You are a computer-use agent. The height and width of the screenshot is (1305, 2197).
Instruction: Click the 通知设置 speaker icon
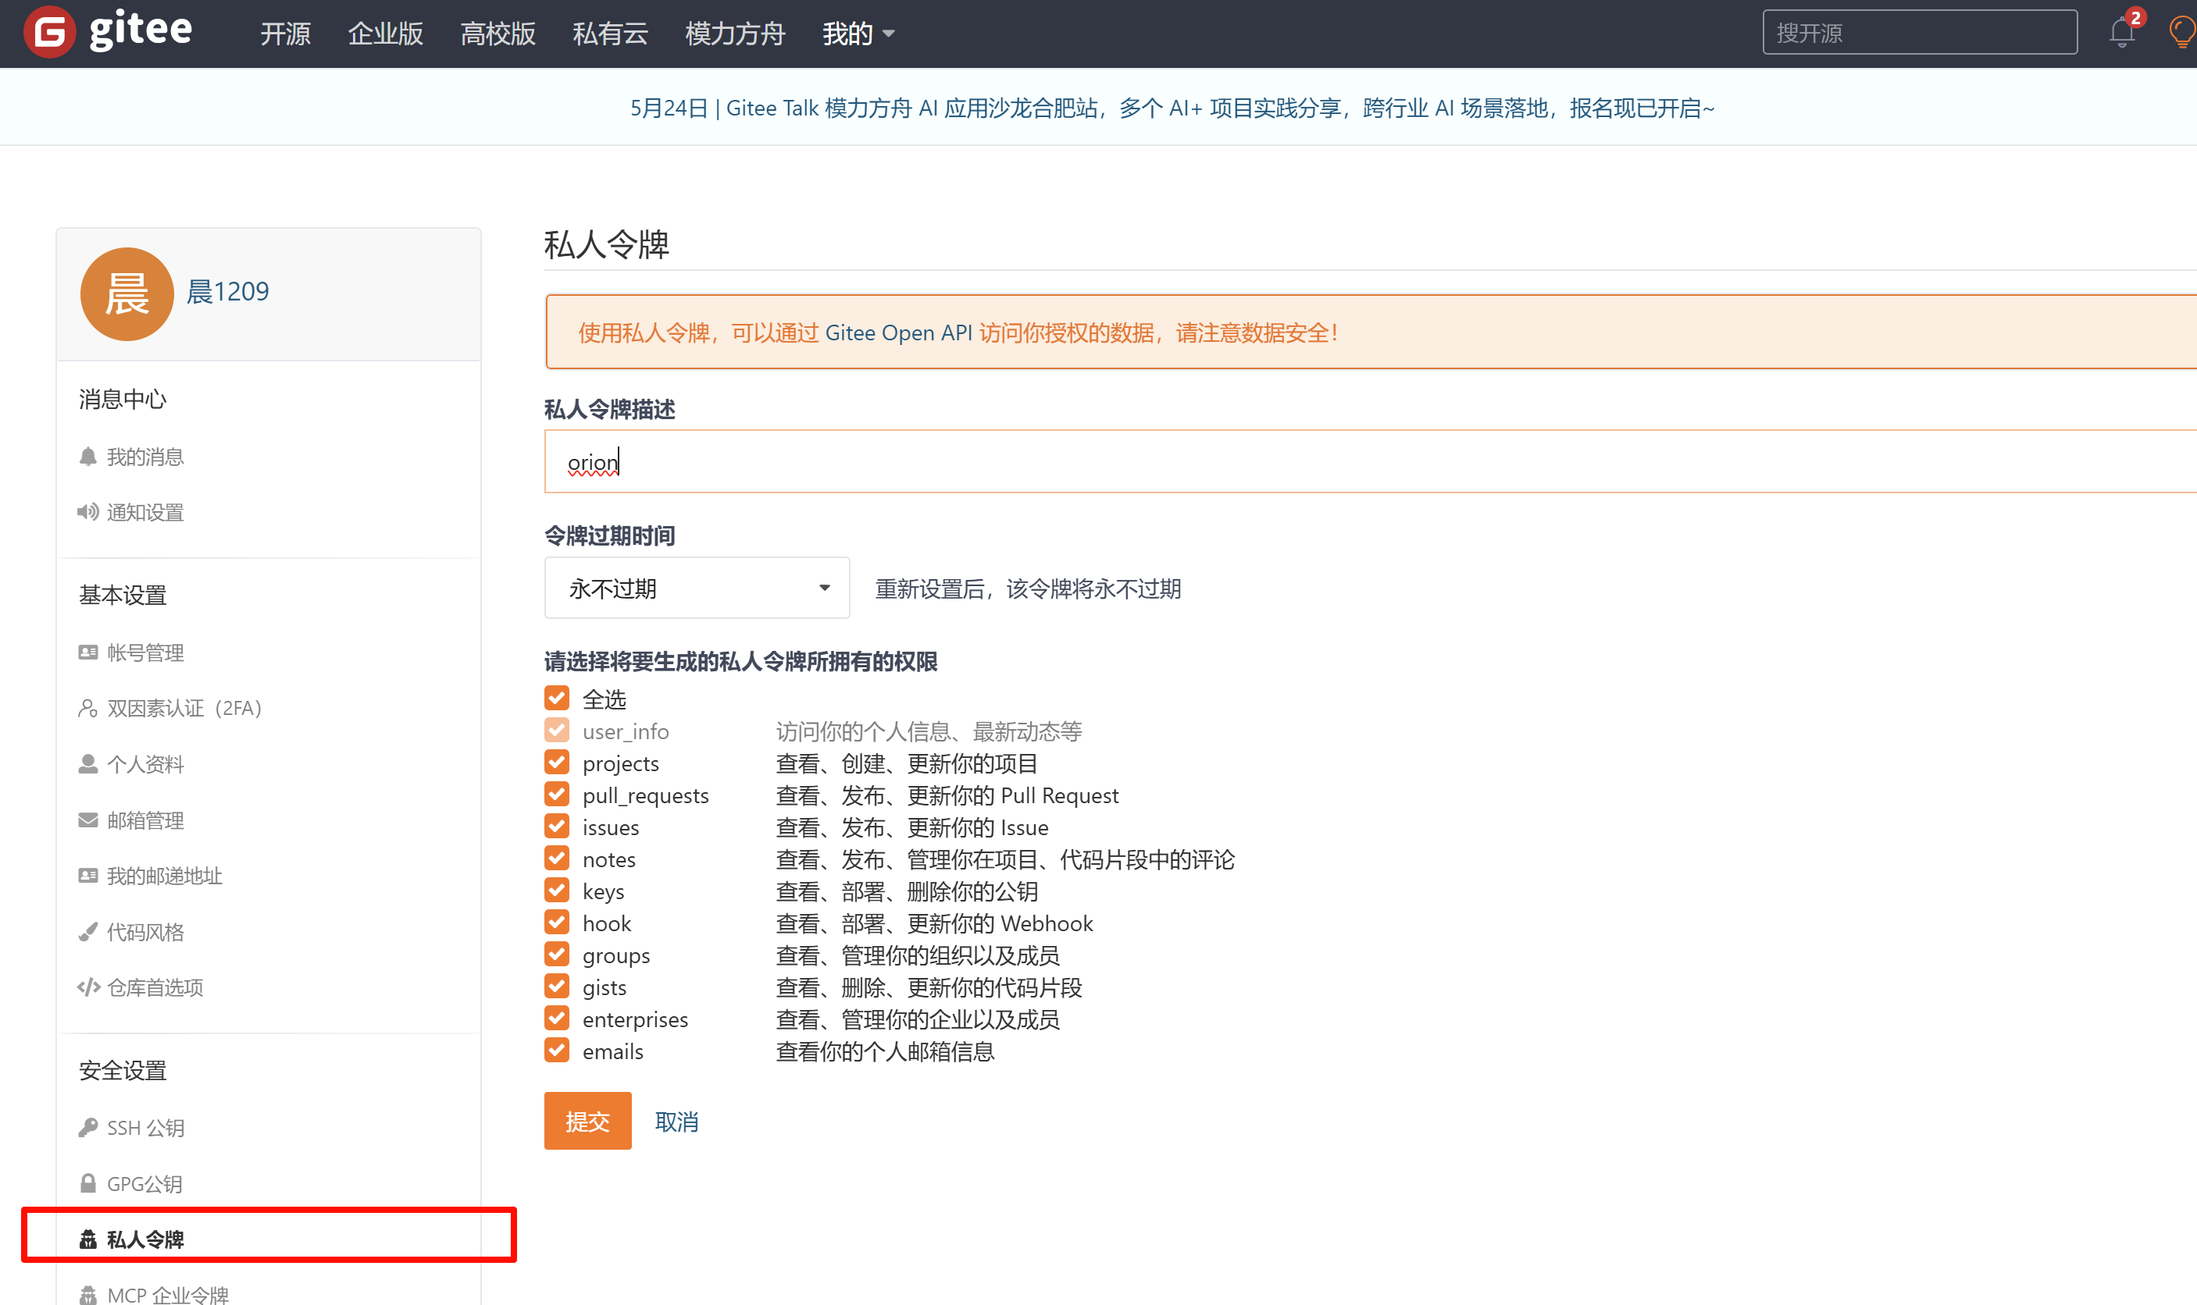pyautogui.click(x=88, y=512)
